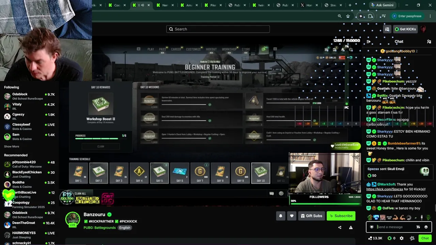Click the Gift Subs button
This screenshot has height=245, width=436.
click(x=311, y=216)
